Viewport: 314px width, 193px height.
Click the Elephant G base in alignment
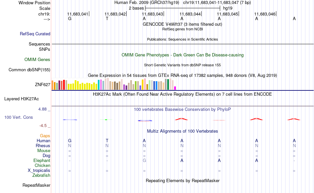[x=144, y=160]
